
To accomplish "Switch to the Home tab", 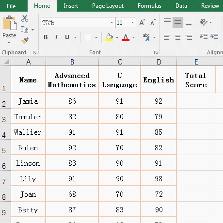I will (42, 6).
